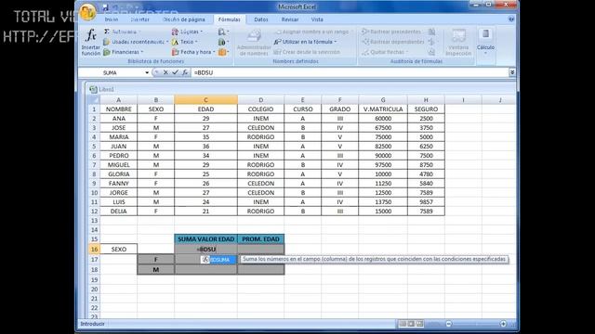Open Lógicas functions list

pos(188,32)
